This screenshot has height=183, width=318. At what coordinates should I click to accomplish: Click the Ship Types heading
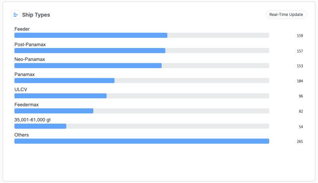[x=36, y=15]
